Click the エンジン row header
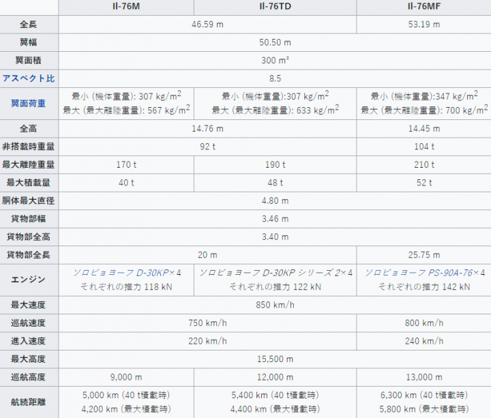The width and height of the screenshot is (491, 418). (x=29, y=280)
